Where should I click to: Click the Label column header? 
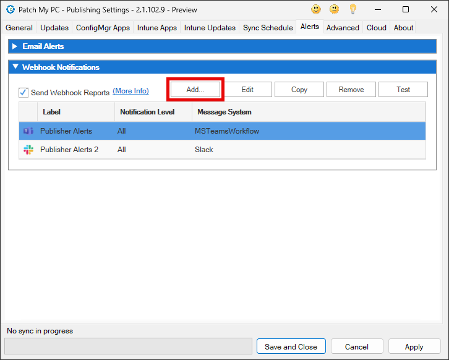pos(76,112)
